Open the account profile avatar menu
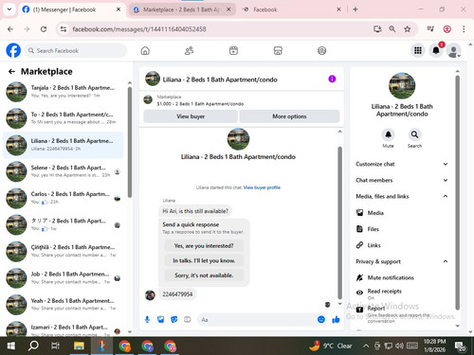474x355 pixels. tap(454, 50)
